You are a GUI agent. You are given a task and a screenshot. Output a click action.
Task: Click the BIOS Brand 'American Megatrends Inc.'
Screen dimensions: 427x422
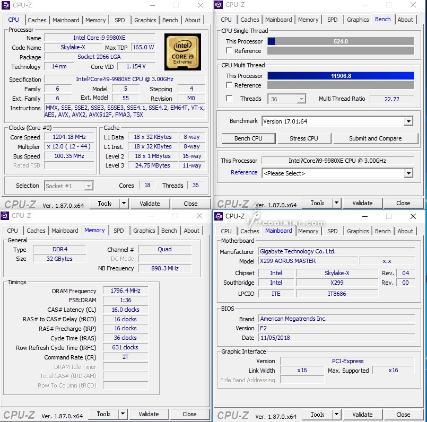tap(337, 319)
